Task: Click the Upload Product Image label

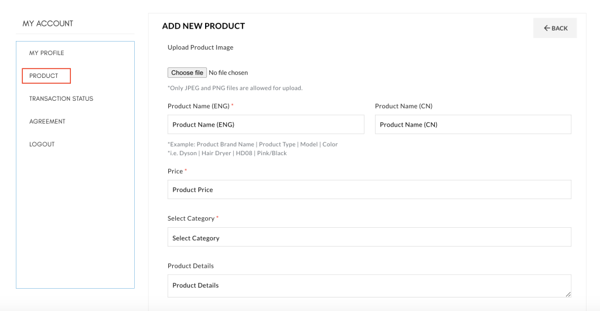Action: (x=200, y=47)
